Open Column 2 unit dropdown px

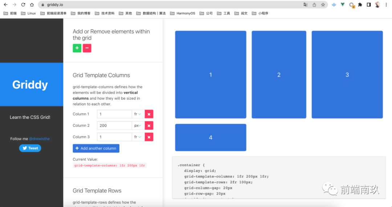point(138,126)
